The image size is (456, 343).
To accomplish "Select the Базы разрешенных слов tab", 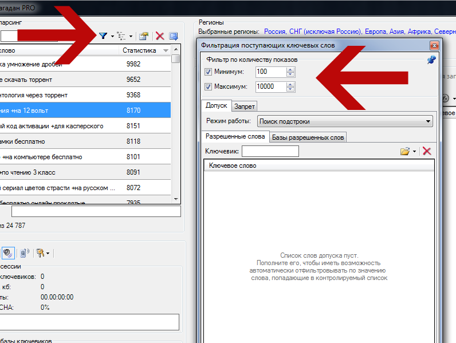I will (308, 137).
